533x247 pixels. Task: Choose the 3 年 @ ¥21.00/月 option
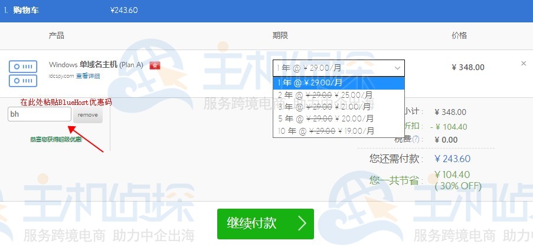pos(339,107)
